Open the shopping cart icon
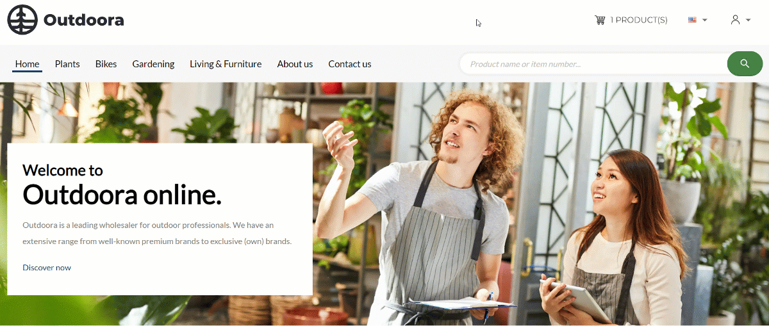 click(x=600, y=20)
